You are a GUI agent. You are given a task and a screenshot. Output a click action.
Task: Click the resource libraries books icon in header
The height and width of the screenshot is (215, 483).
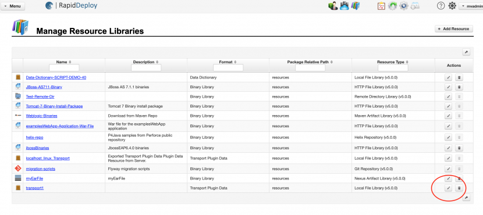pyautogui.click(x=356, y=6)
